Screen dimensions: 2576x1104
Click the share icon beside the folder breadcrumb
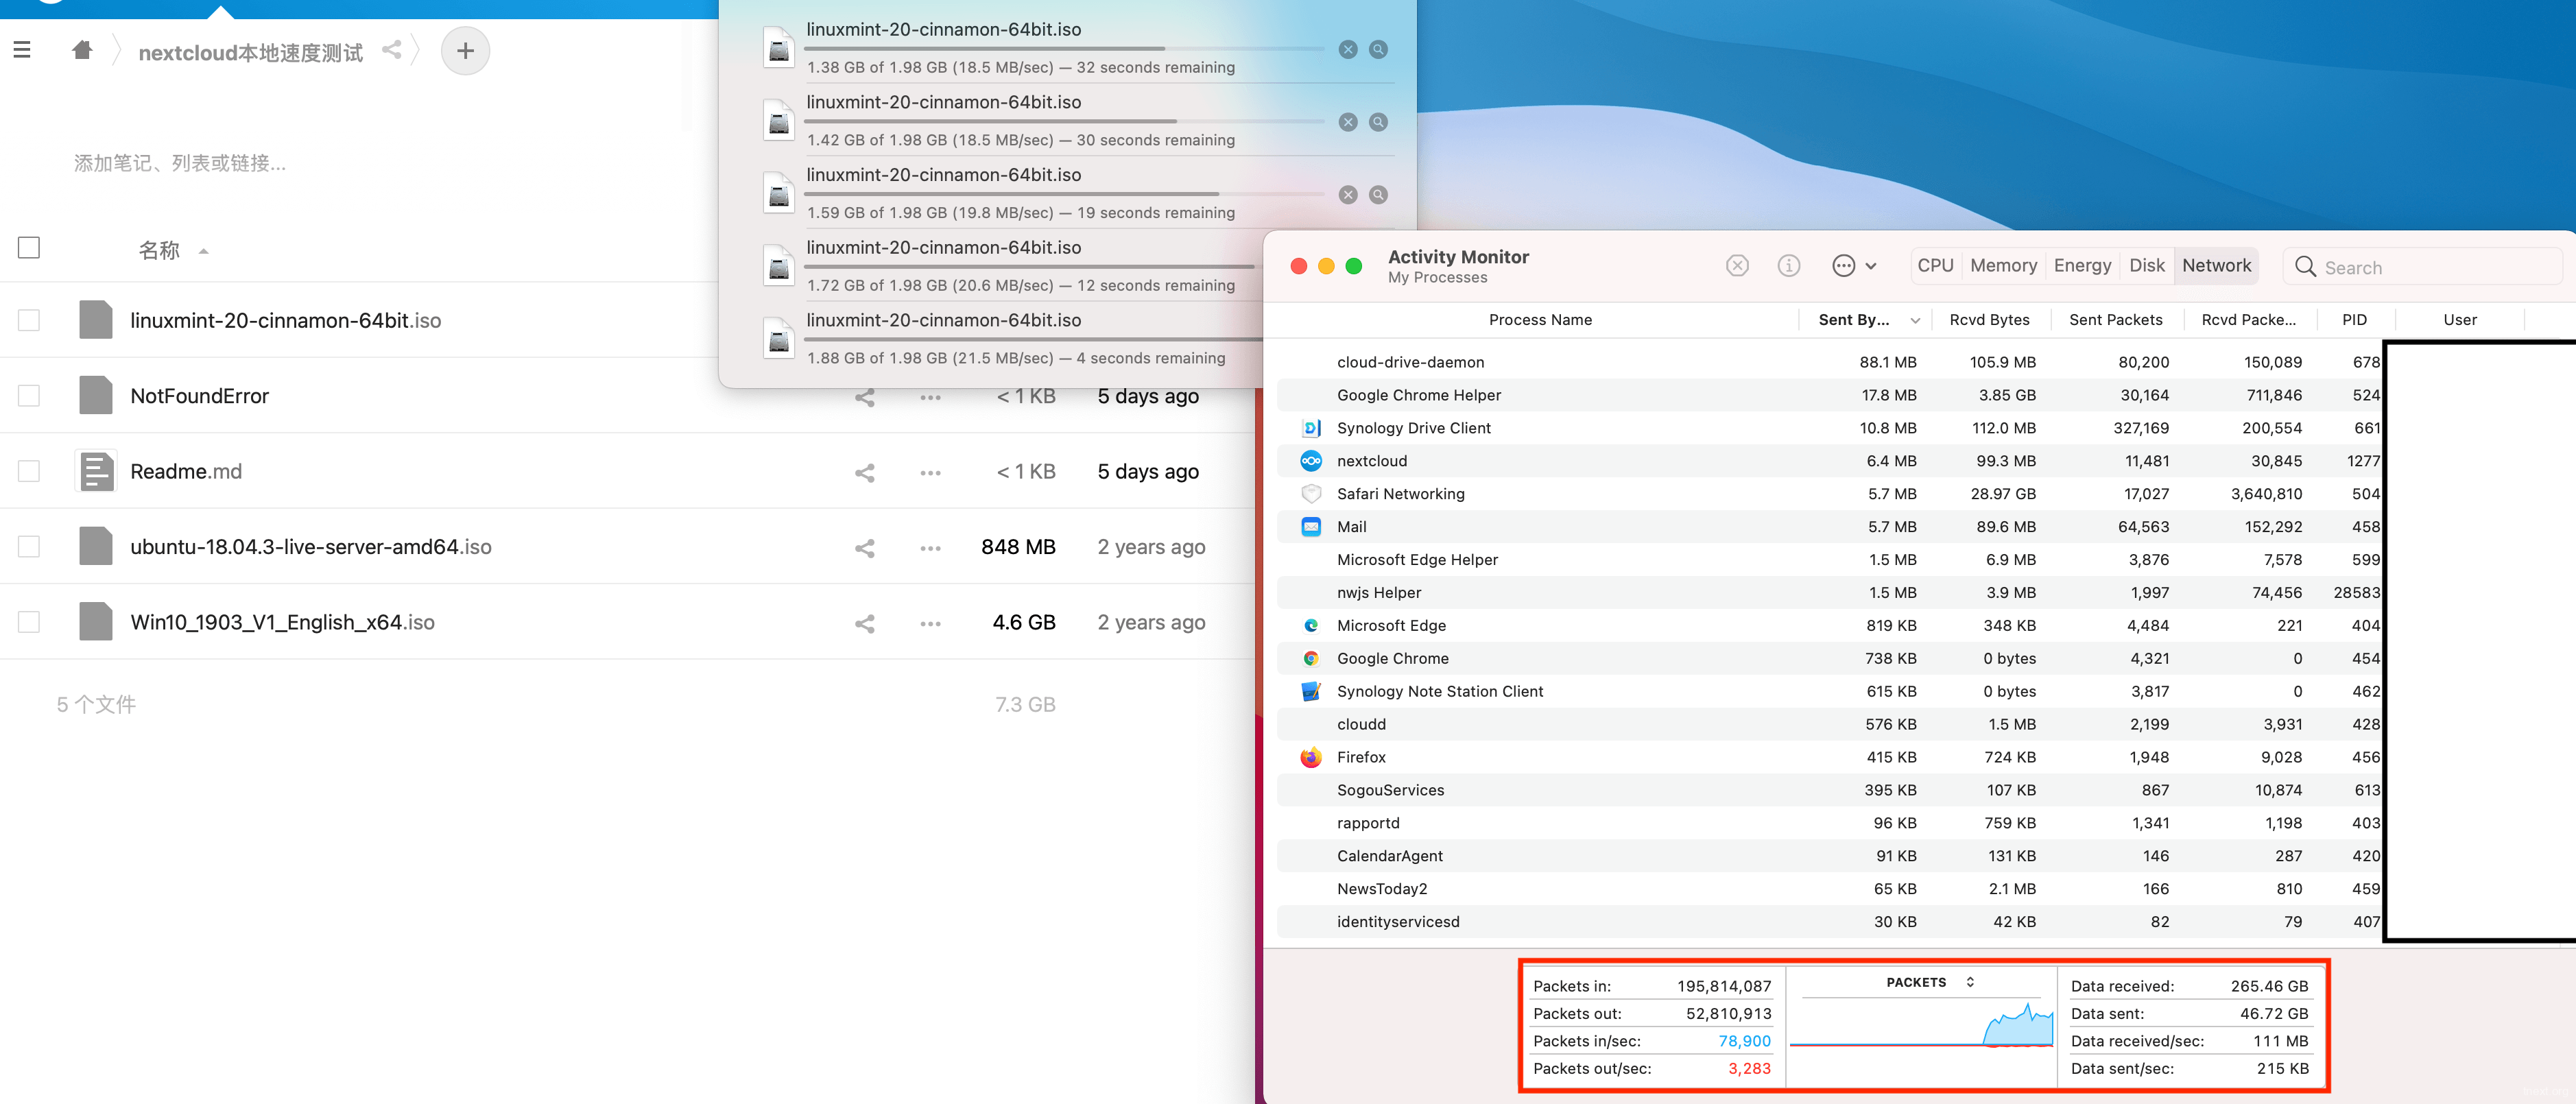(392, 50)
